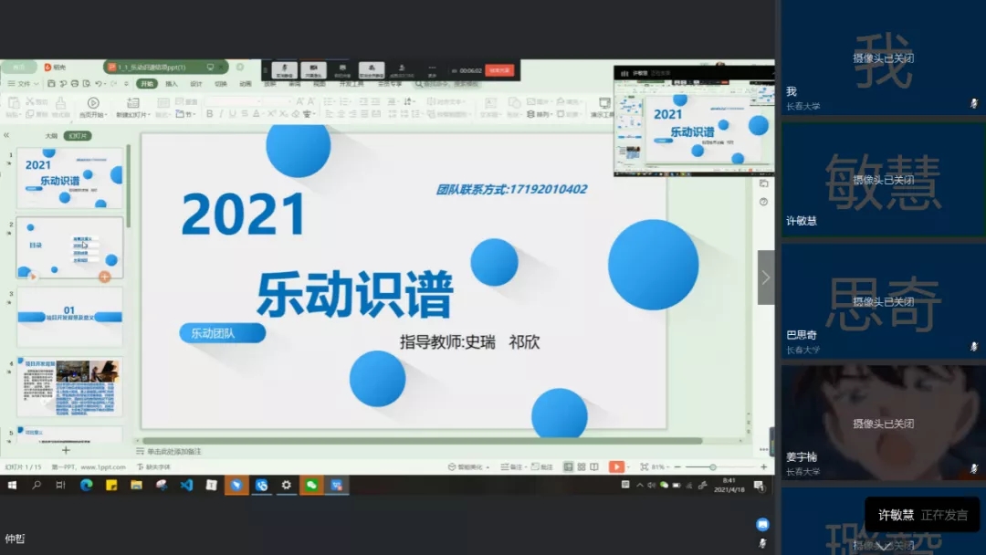986x555 pixels.
Task: Click the Cut scissors icon
Action: tap(29, 101)
